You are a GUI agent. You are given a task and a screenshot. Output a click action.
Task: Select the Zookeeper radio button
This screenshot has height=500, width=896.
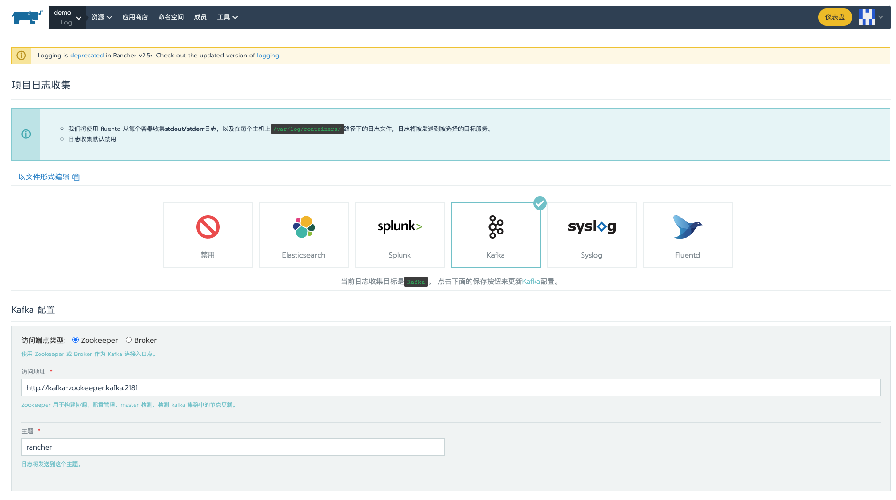[75, 340]
